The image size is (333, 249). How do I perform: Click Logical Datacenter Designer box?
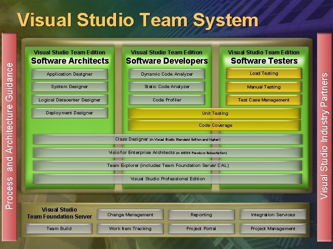[x=70, y=100]
